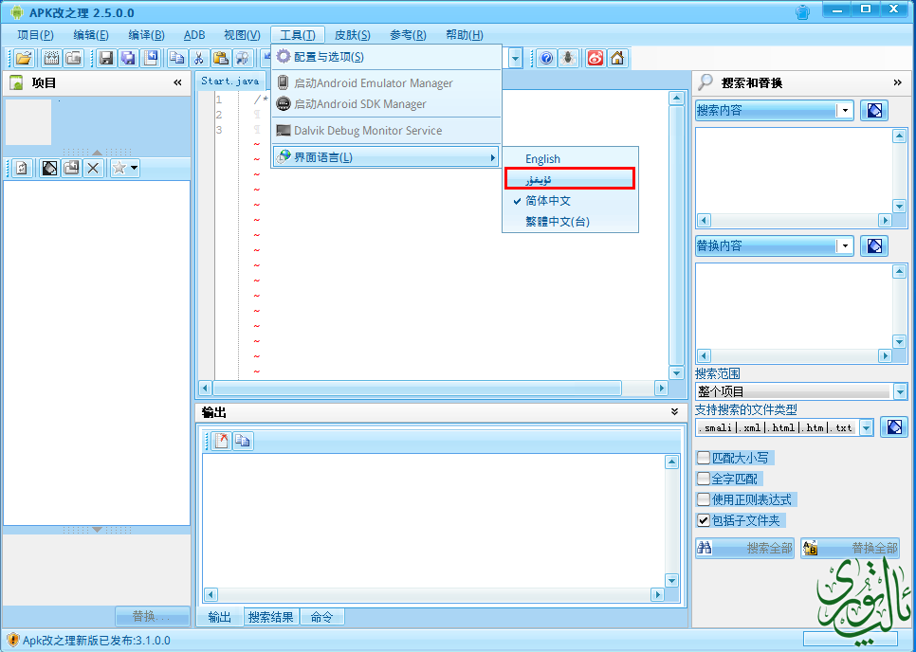Image resolution: width=916 pixels, height=652 pixels.
Task: Enable the 匹配大小写 checkbox
Action: (704, 458)
